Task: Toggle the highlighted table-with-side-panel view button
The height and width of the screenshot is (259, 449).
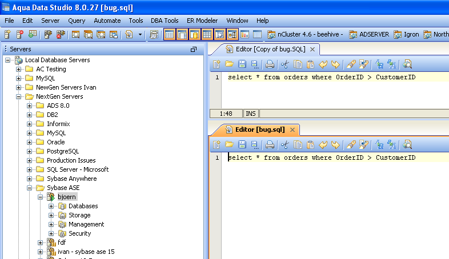Action: [182, 35]
